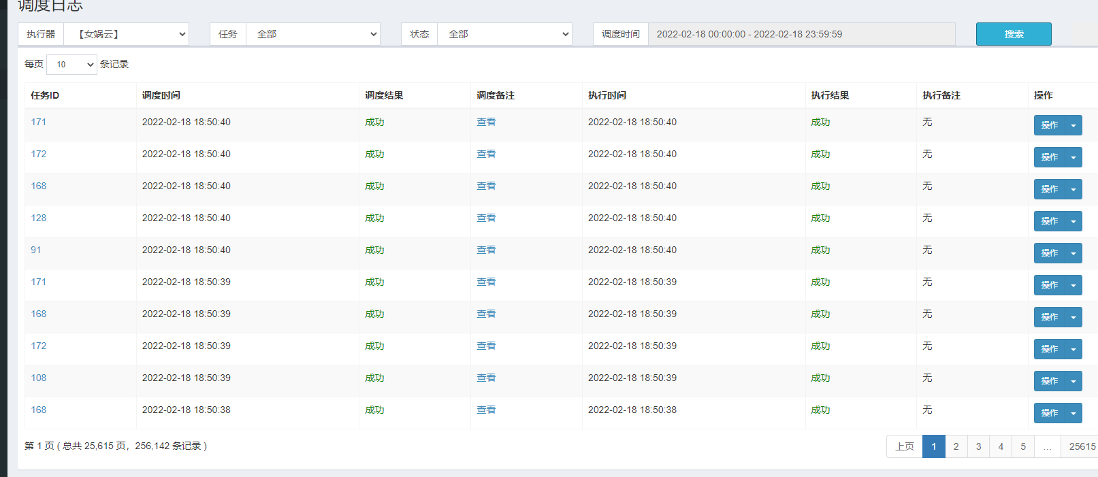View 查看 remark for task 128
Viewport: 1098px width, 477px height.
click(486, 218)
